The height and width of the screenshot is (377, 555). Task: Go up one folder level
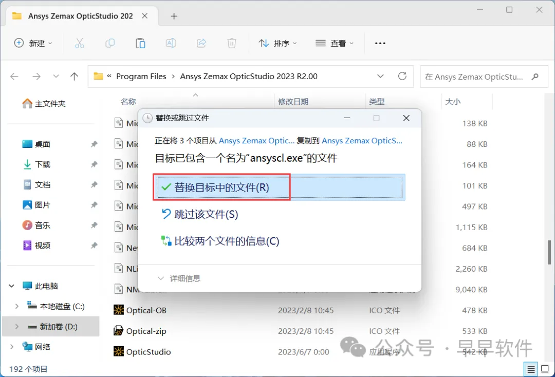pos(74,77)
